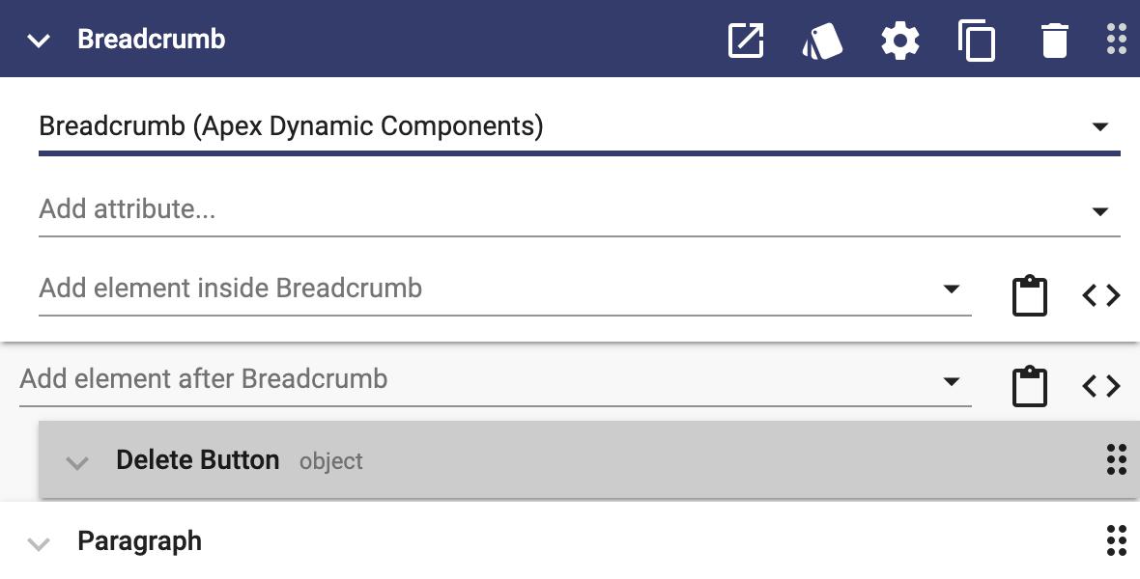The width and height of the screenshot is (1140, 579).
Task: Grab the Breadcrumb header drag handle
Action: point(1116,40)
